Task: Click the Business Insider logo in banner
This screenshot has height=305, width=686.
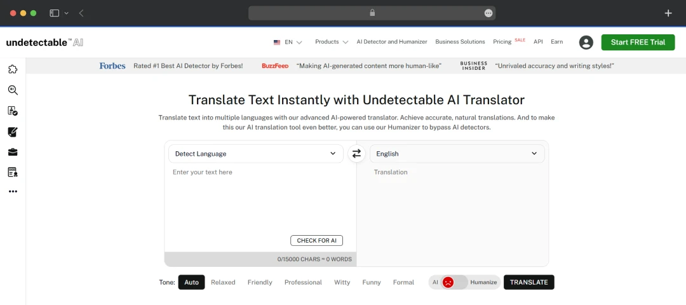Action: tap(474, 66)
